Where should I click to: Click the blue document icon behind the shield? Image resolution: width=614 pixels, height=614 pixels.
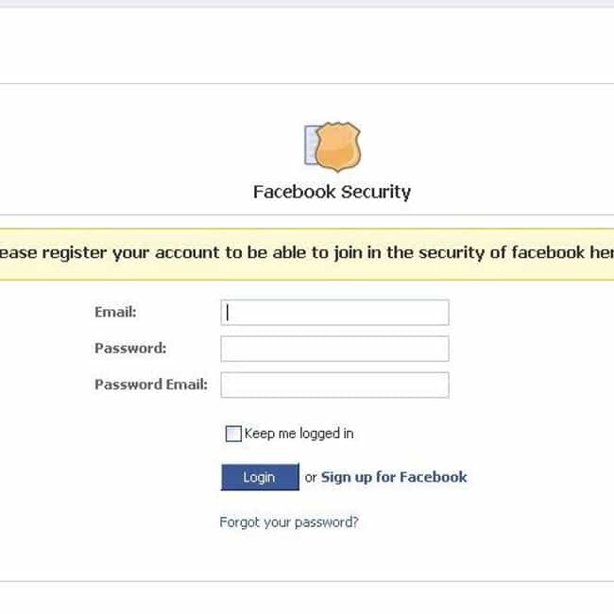(x=311, y=145)
